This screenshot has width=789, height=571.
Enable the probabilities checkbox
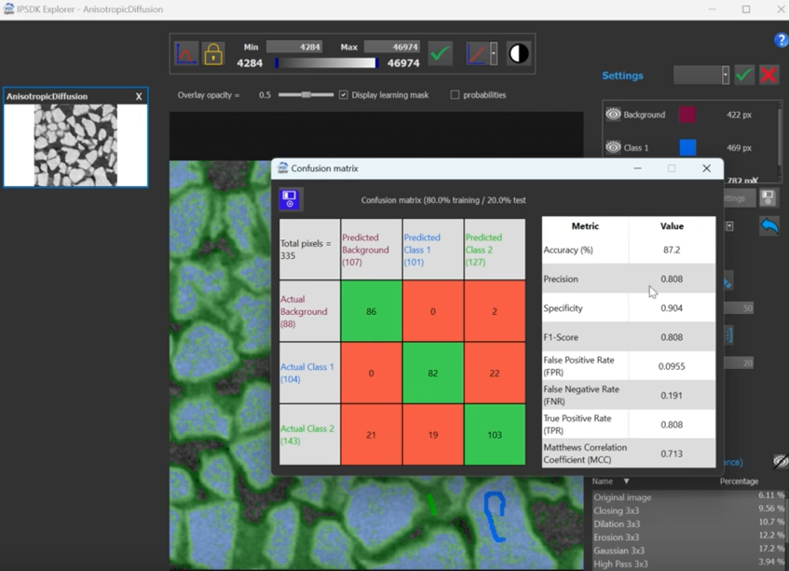[x=455, y=94]
